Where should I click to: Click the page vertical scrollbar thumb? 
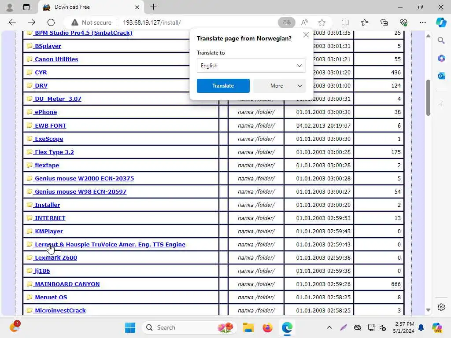[428, 98]
